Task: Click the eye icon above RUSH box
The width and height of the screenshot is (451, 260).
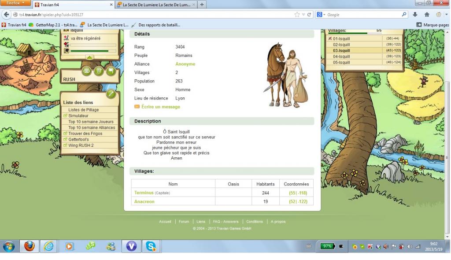Action: [x=87, y=71]
